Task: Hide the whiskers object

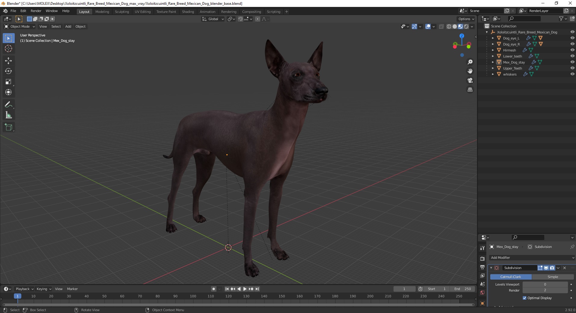Action: (x=572, y=74)
